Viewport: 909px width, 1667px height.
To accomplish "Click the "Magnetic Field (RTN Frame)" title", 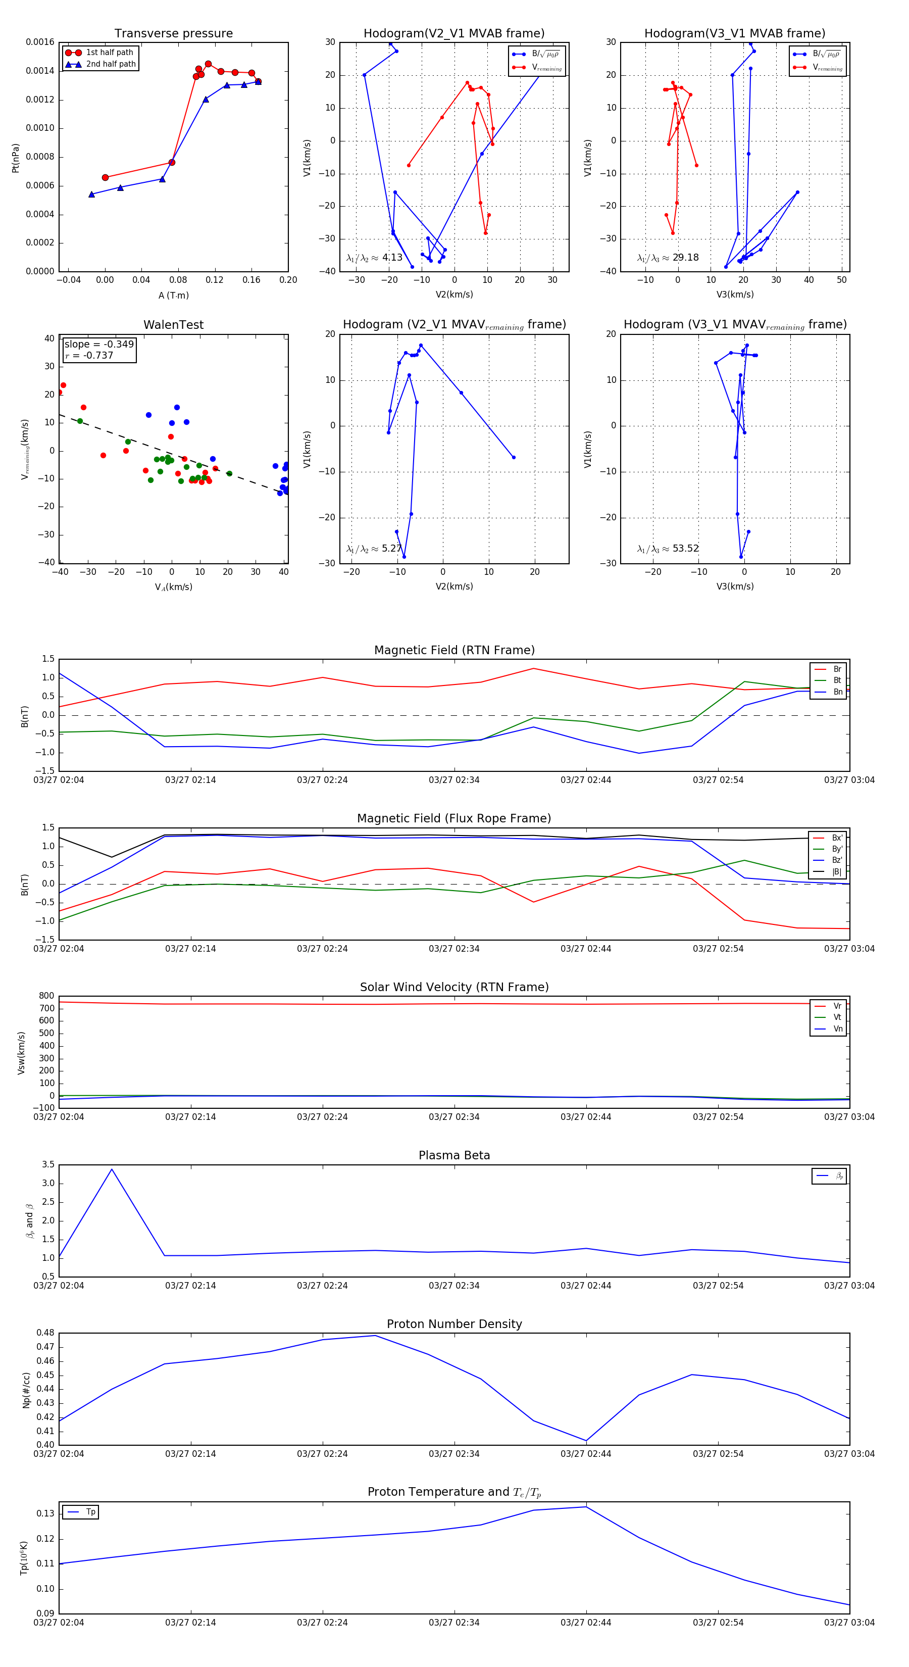I will pos(454,650).
